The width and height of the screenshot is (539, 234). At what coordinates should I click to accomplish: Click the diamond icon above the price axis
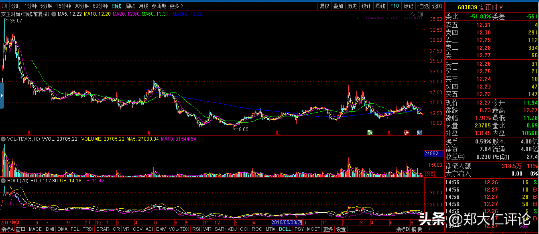point(412,14)
